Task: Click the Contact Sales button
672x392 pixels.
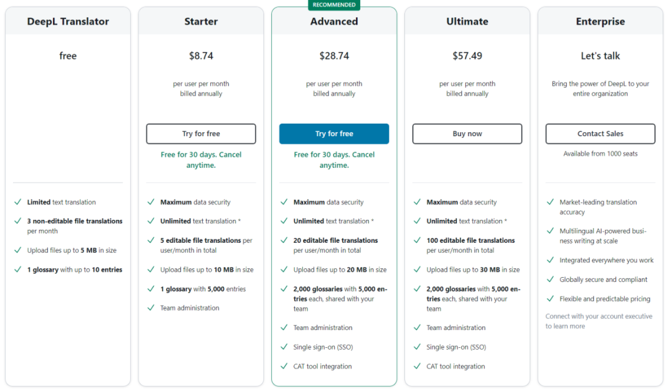Action: click(x=600, y=134)
